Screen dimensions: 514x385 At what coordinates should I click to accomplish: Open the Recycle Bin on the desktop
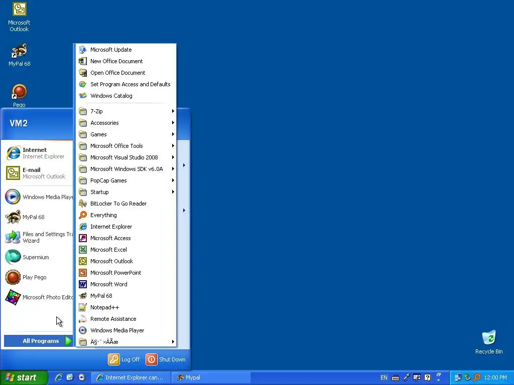pos(489,342)
